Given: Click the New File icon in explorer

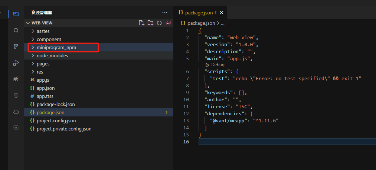Looking at the screenshot, I should [x=141, y=23].
